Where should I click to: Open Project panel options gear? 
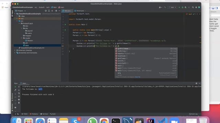pos(56,11)
